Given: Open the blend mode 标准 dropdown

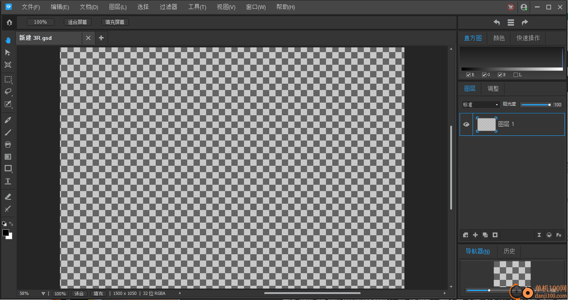Looking at the screenshot, I should (x=481, y=105).
